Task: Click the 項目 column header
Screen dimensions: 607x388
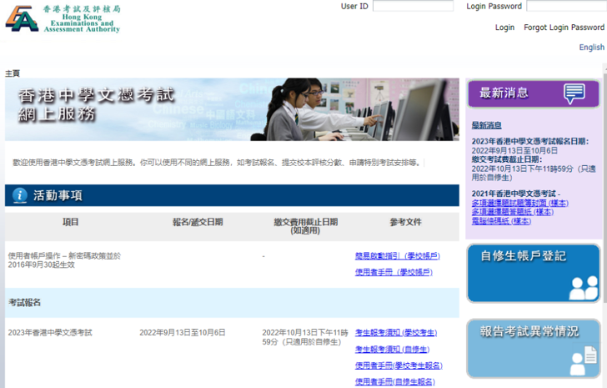Action: click(x=70, y=222)
